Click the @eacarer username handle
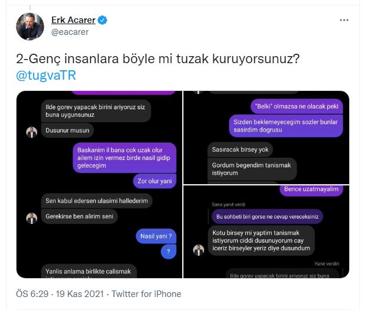Image resolution: width=371 pixels, height=310 pixels. [70, 32]
